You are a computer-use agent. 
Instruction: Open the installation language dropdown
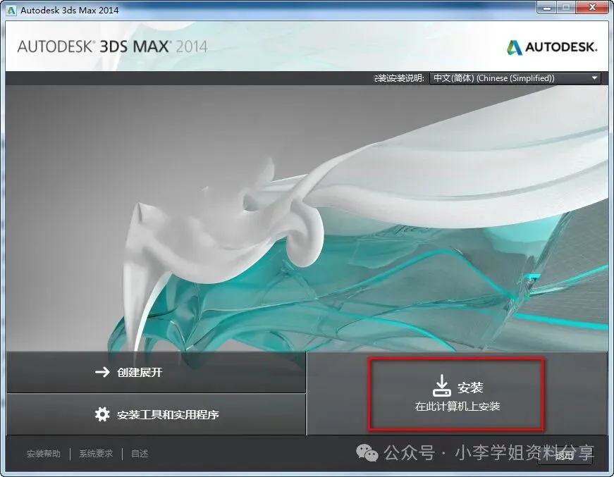pos(515,78)
